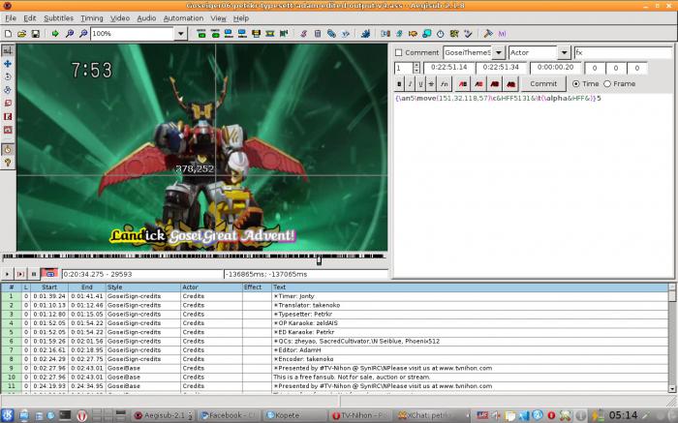Viewport: 678px width, 423px height.
Task: Click the video stop button
Action: [x=34, y=274]
